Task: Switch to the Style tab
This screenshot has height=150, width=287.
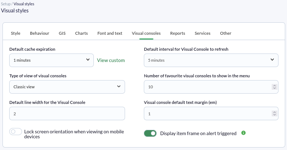Action: click(16, 33)
